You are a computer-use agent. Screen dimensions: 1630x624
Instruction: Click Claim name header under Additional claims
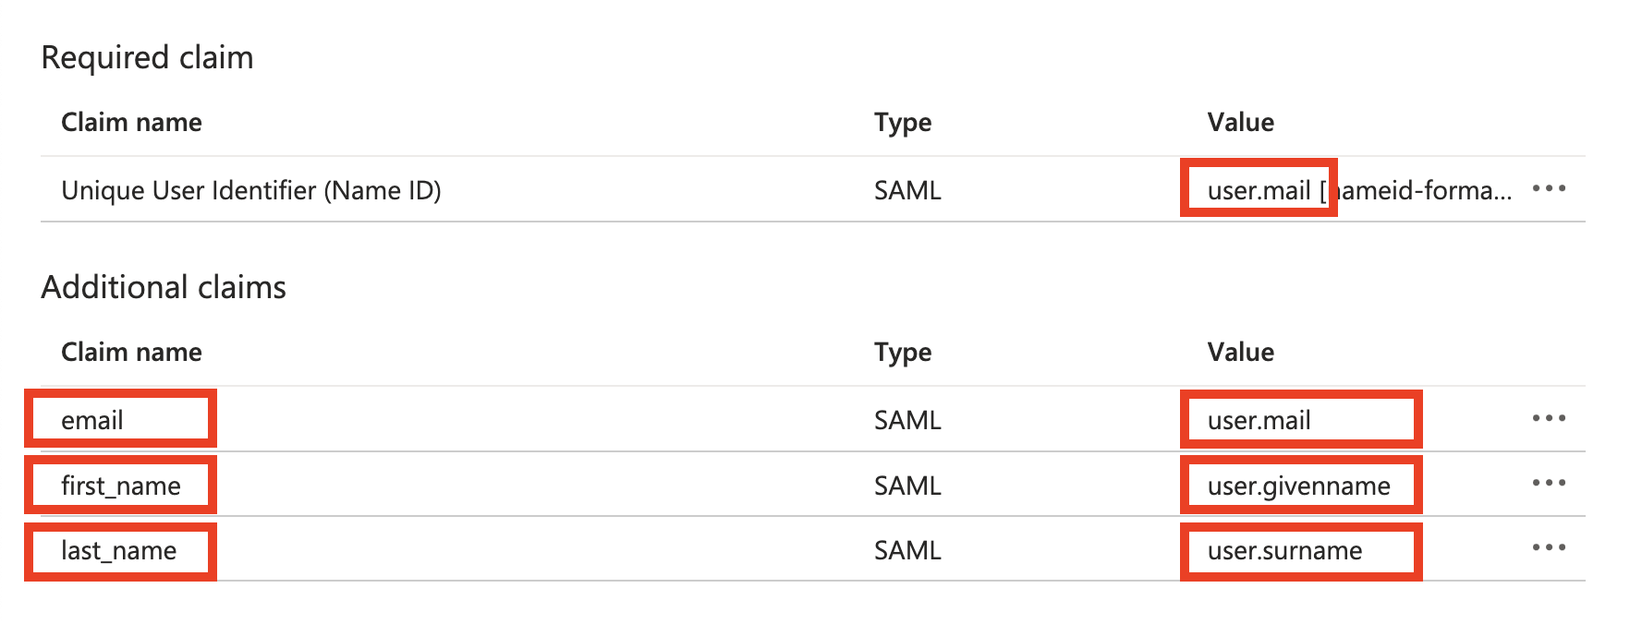131,352
